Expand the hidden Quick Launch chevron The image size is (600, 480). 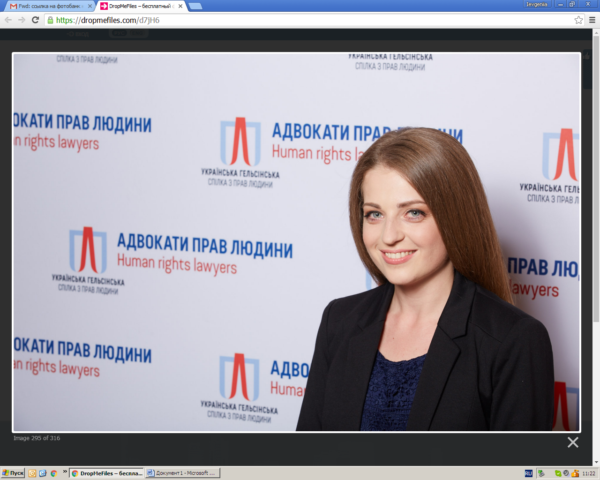(65, 472)
